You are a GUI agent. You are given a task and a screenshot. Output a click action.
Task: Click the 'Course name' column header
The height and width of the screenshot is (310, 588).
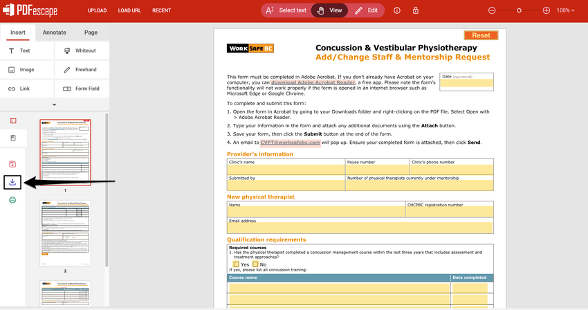pyautogui.click(x=243, y=277)
